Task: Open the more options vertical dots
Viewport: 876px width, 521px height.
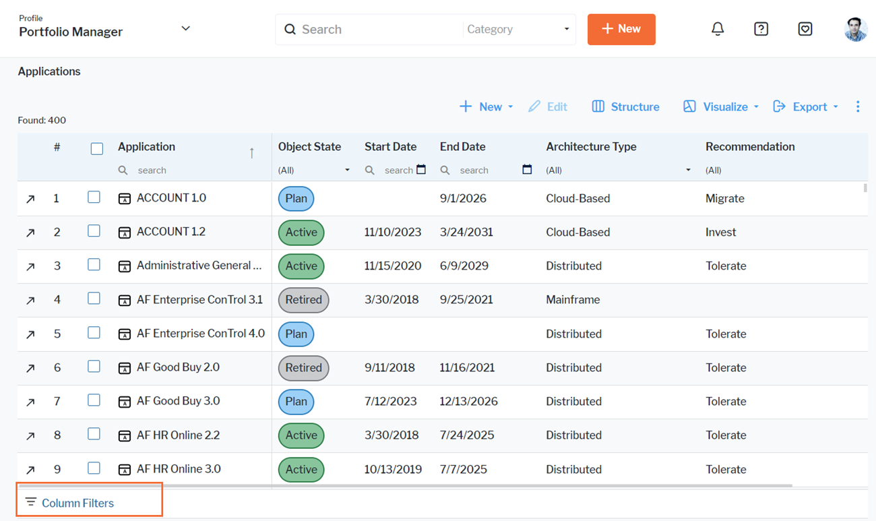Action: tap(858, 106)
